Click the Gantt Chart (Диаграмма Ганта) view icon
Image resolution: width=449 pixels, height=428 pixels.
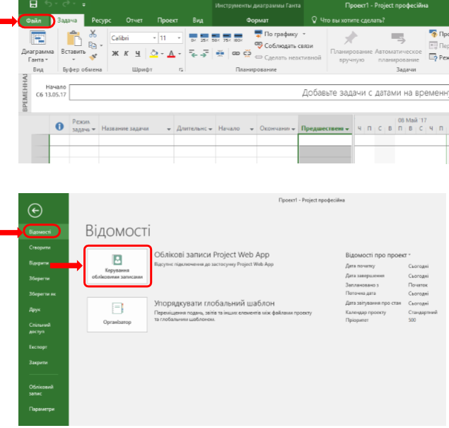point(38,40)
